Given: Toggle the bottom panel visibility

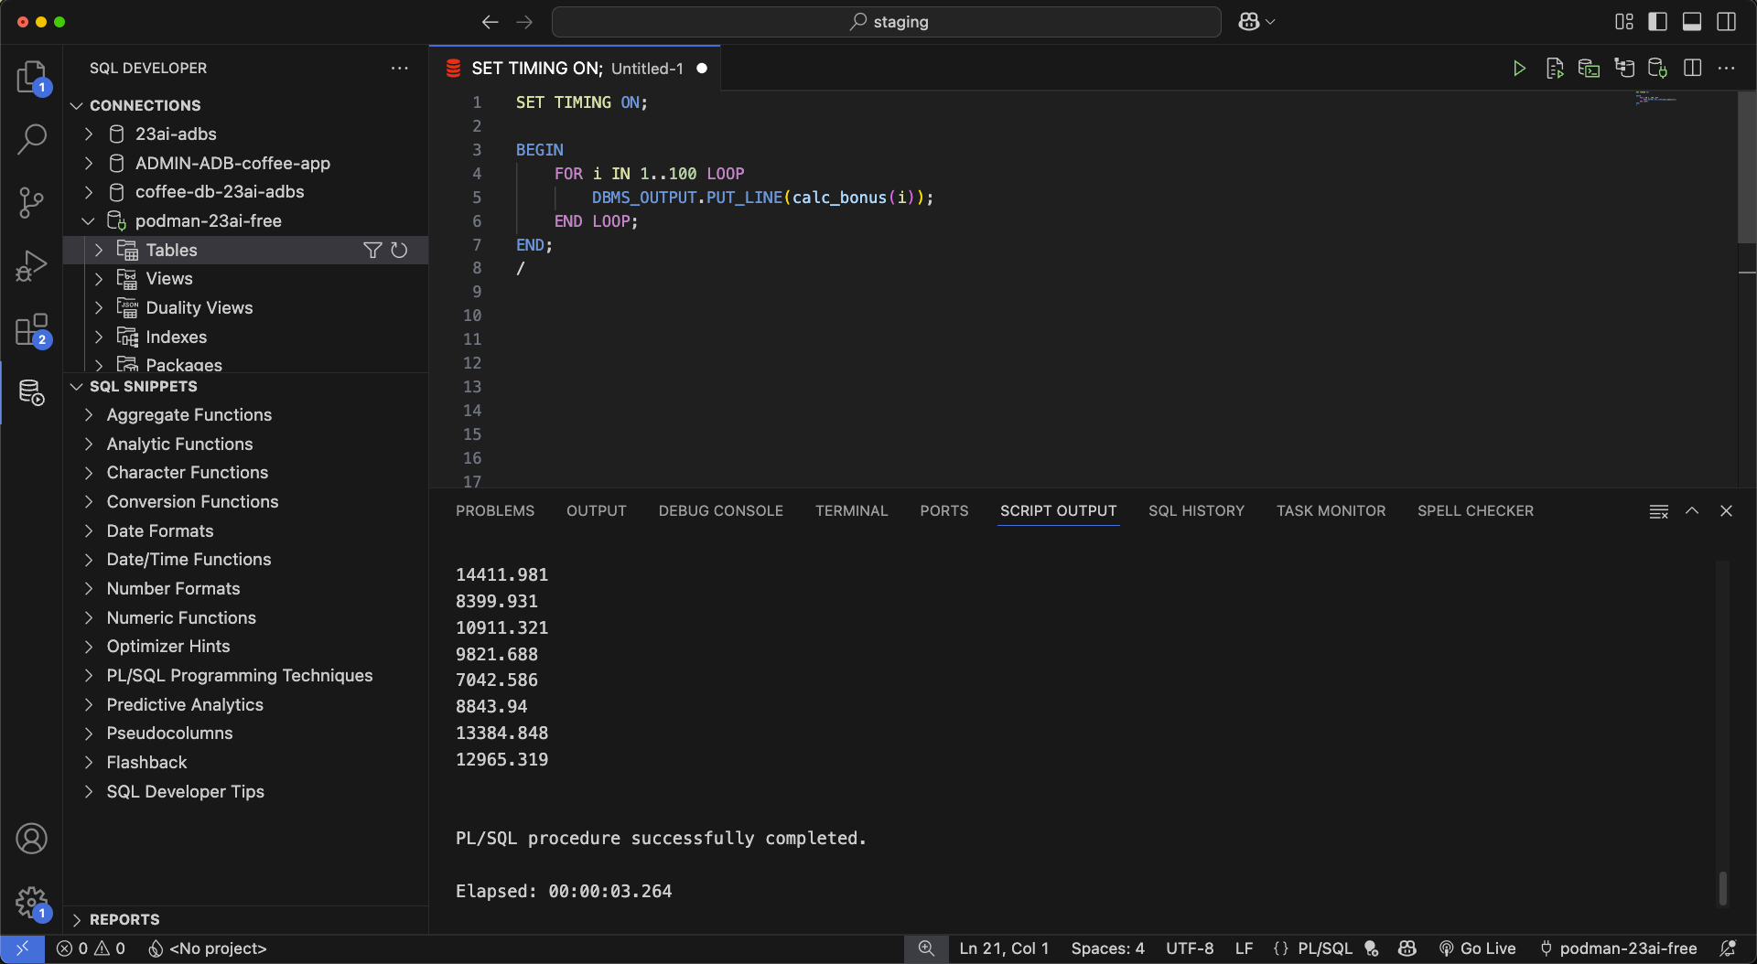Looking at the screenshot, I should pos(1692,22).
